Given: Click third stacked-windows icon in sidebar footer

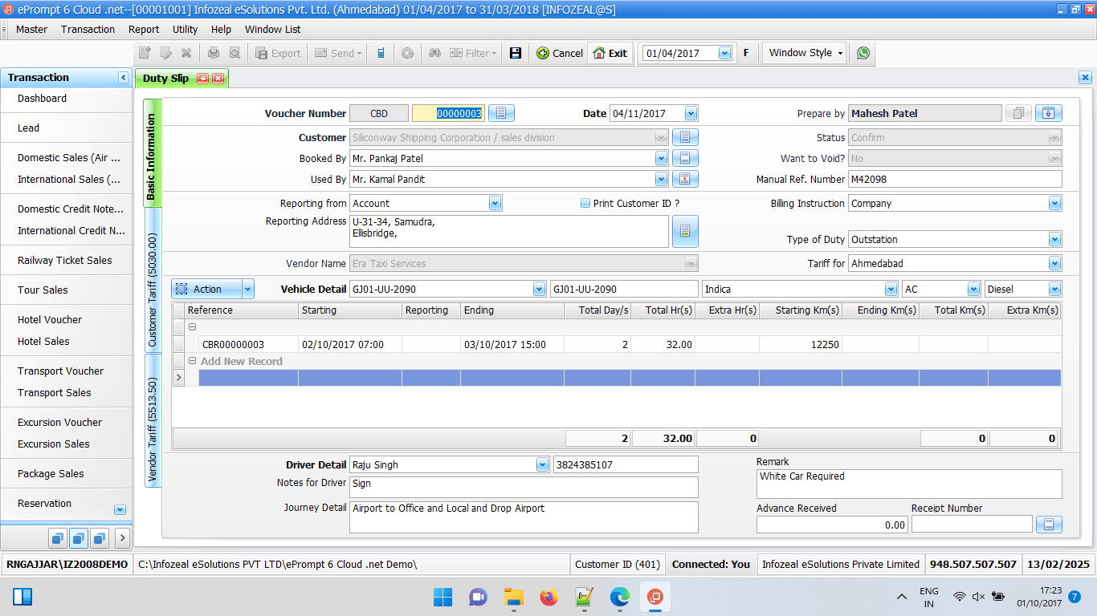Looking at the screenshot, I should tap(100, 537).
